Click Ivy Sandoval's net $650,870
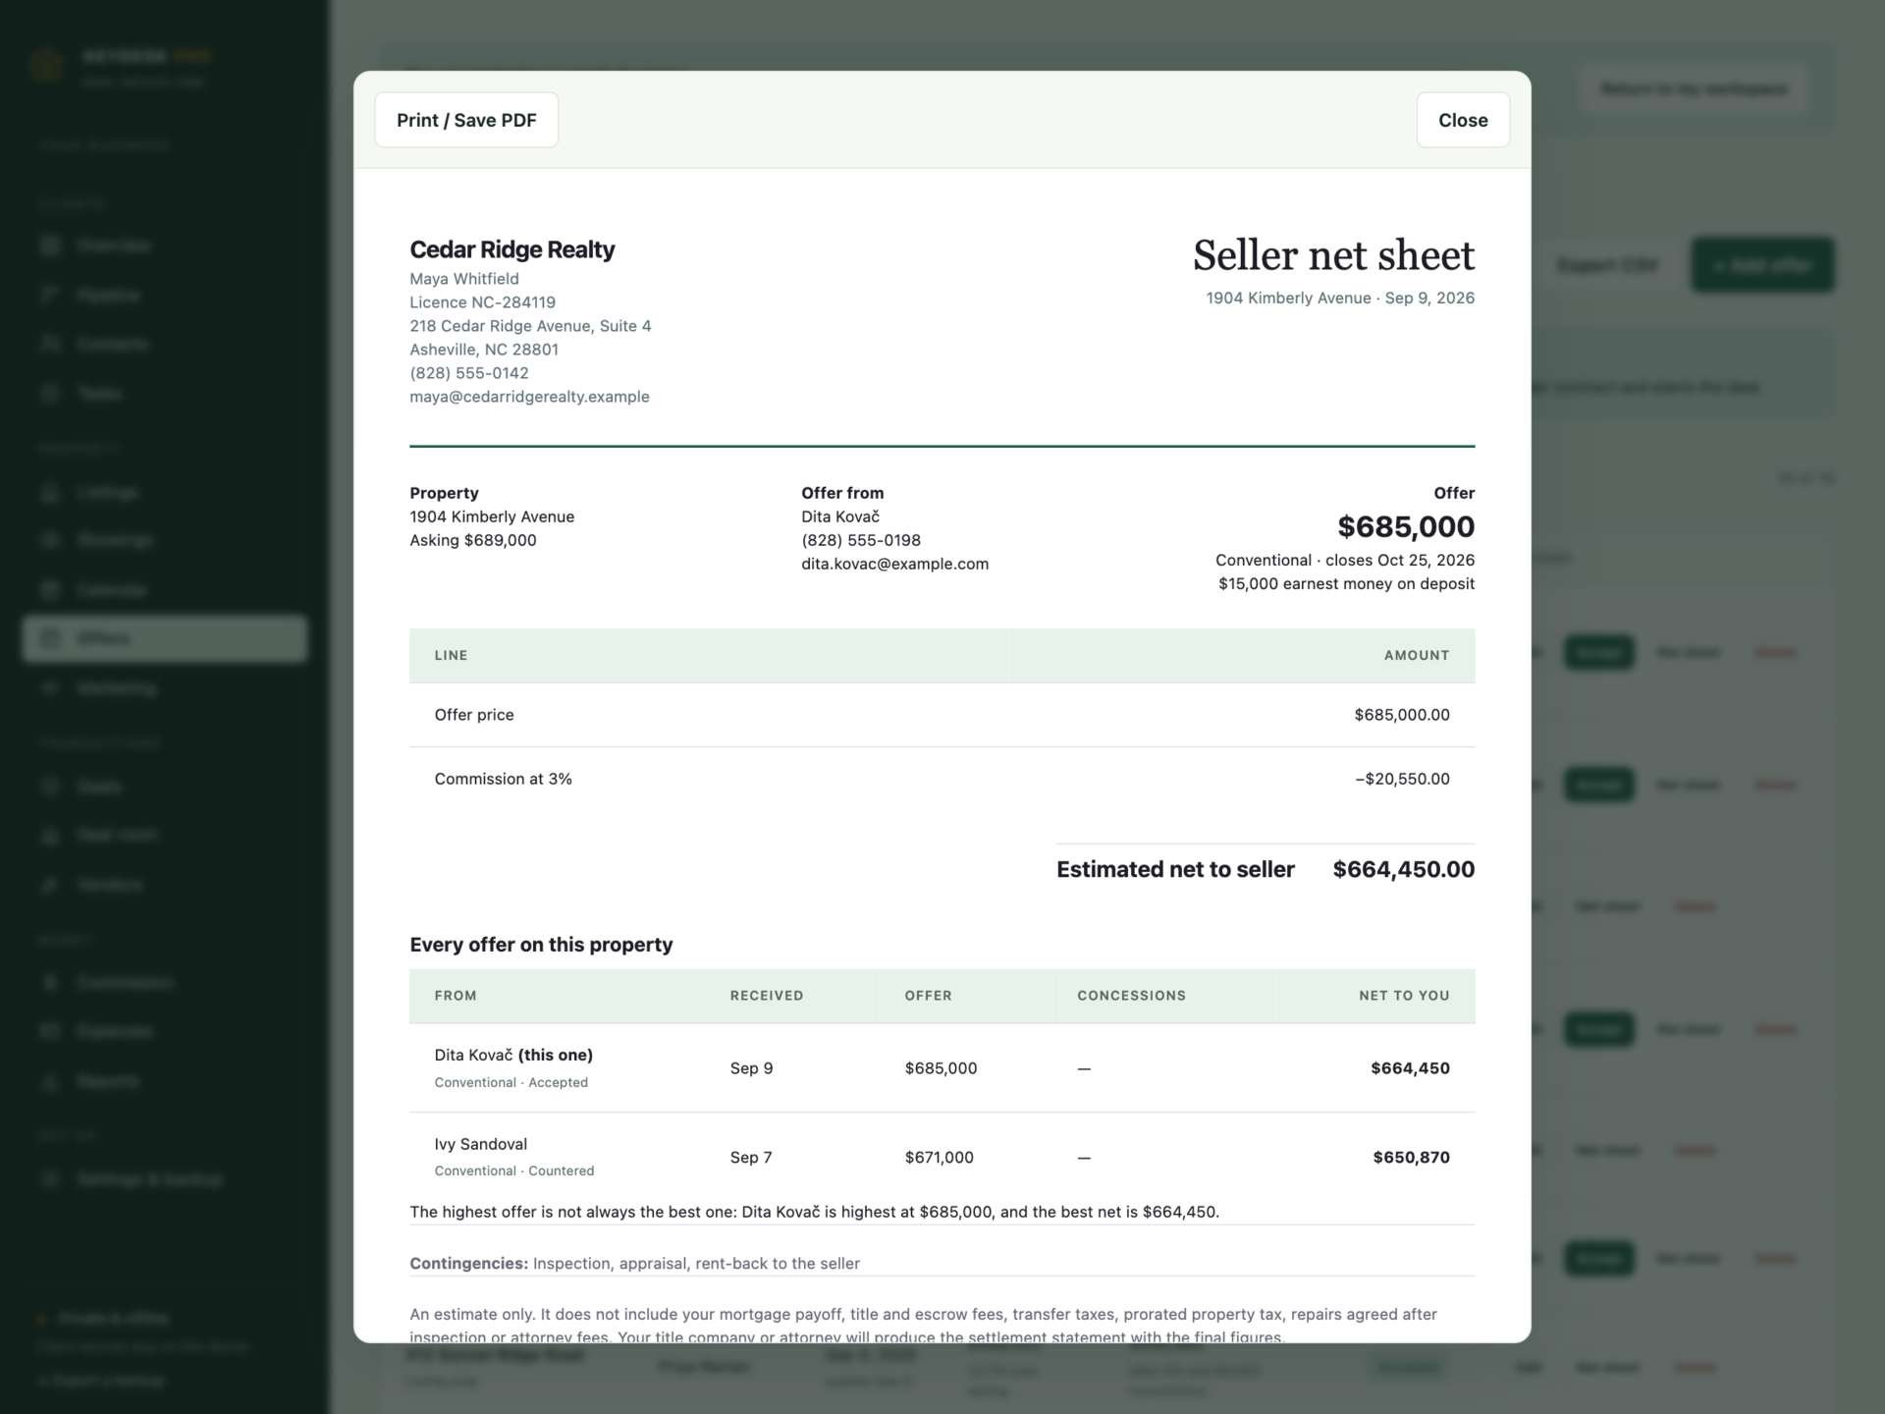This screenshot has height=1414, width=1885. pyautogui.click(x=1411, y=1157)
